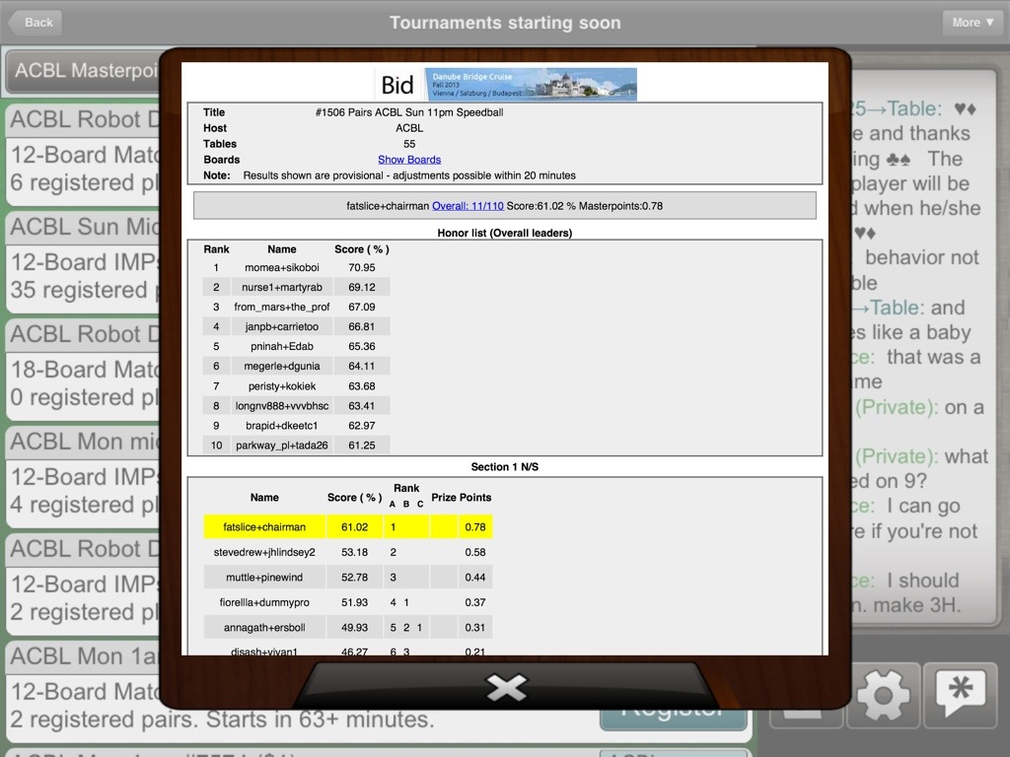Screen dimensions: 1010x757
Task: Tap the ACBL Mon 1a tournament entry
Action: 84,656
